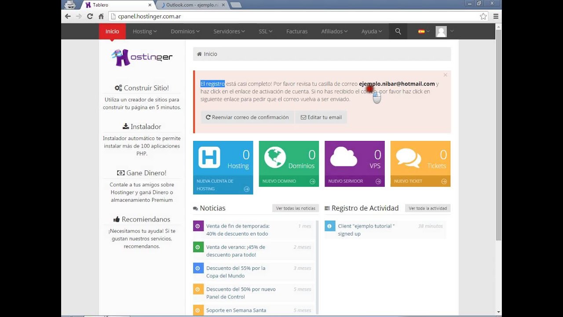This screenshot has height=317, width=563.
Task: Click the Hosting H tile icon
Action: click(209, 158)
